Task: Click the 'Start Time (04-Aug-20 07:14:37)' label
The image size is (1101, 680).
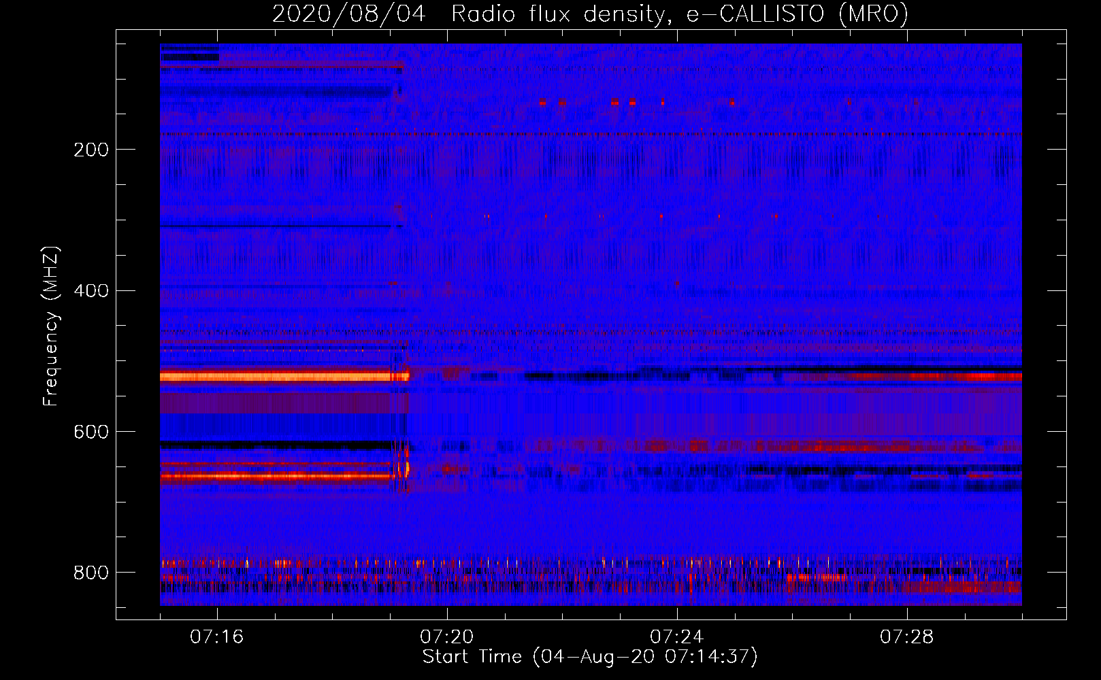Action: (x=590, y=657)
